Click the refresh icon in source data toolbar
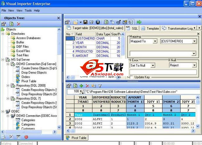202x145 pixels. coord(75,86)
